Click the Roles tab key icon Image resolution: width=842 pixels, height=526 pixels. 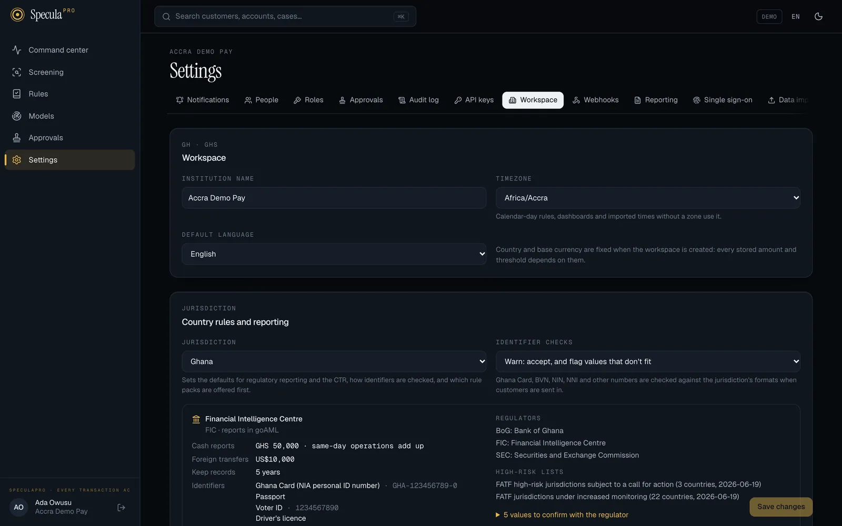297,100
